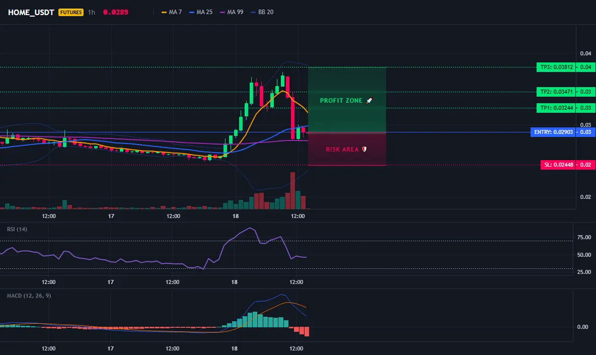Click the green TP3 axis tag 0.04
The height and width of the screenshot is (355, 596).
point(585,67)
